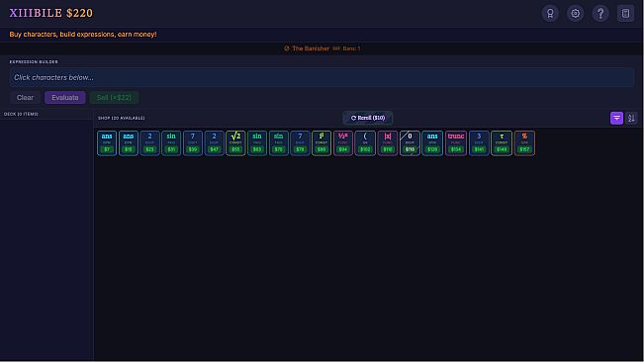Buy the absolute value |x| card
The width and height of the screenshot is (644, 362).
tap(388, 142)
